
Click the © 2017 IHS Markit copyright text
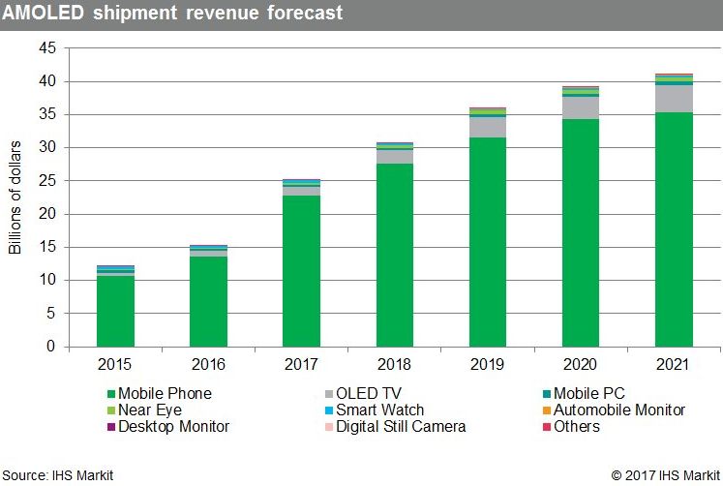coord(665,475)
